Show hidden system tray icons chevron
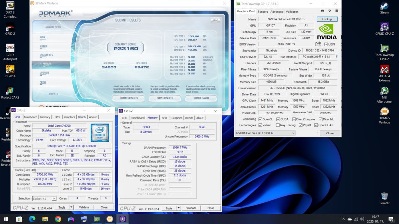This screenshot has width=399, height=224. tap(343, 219)
